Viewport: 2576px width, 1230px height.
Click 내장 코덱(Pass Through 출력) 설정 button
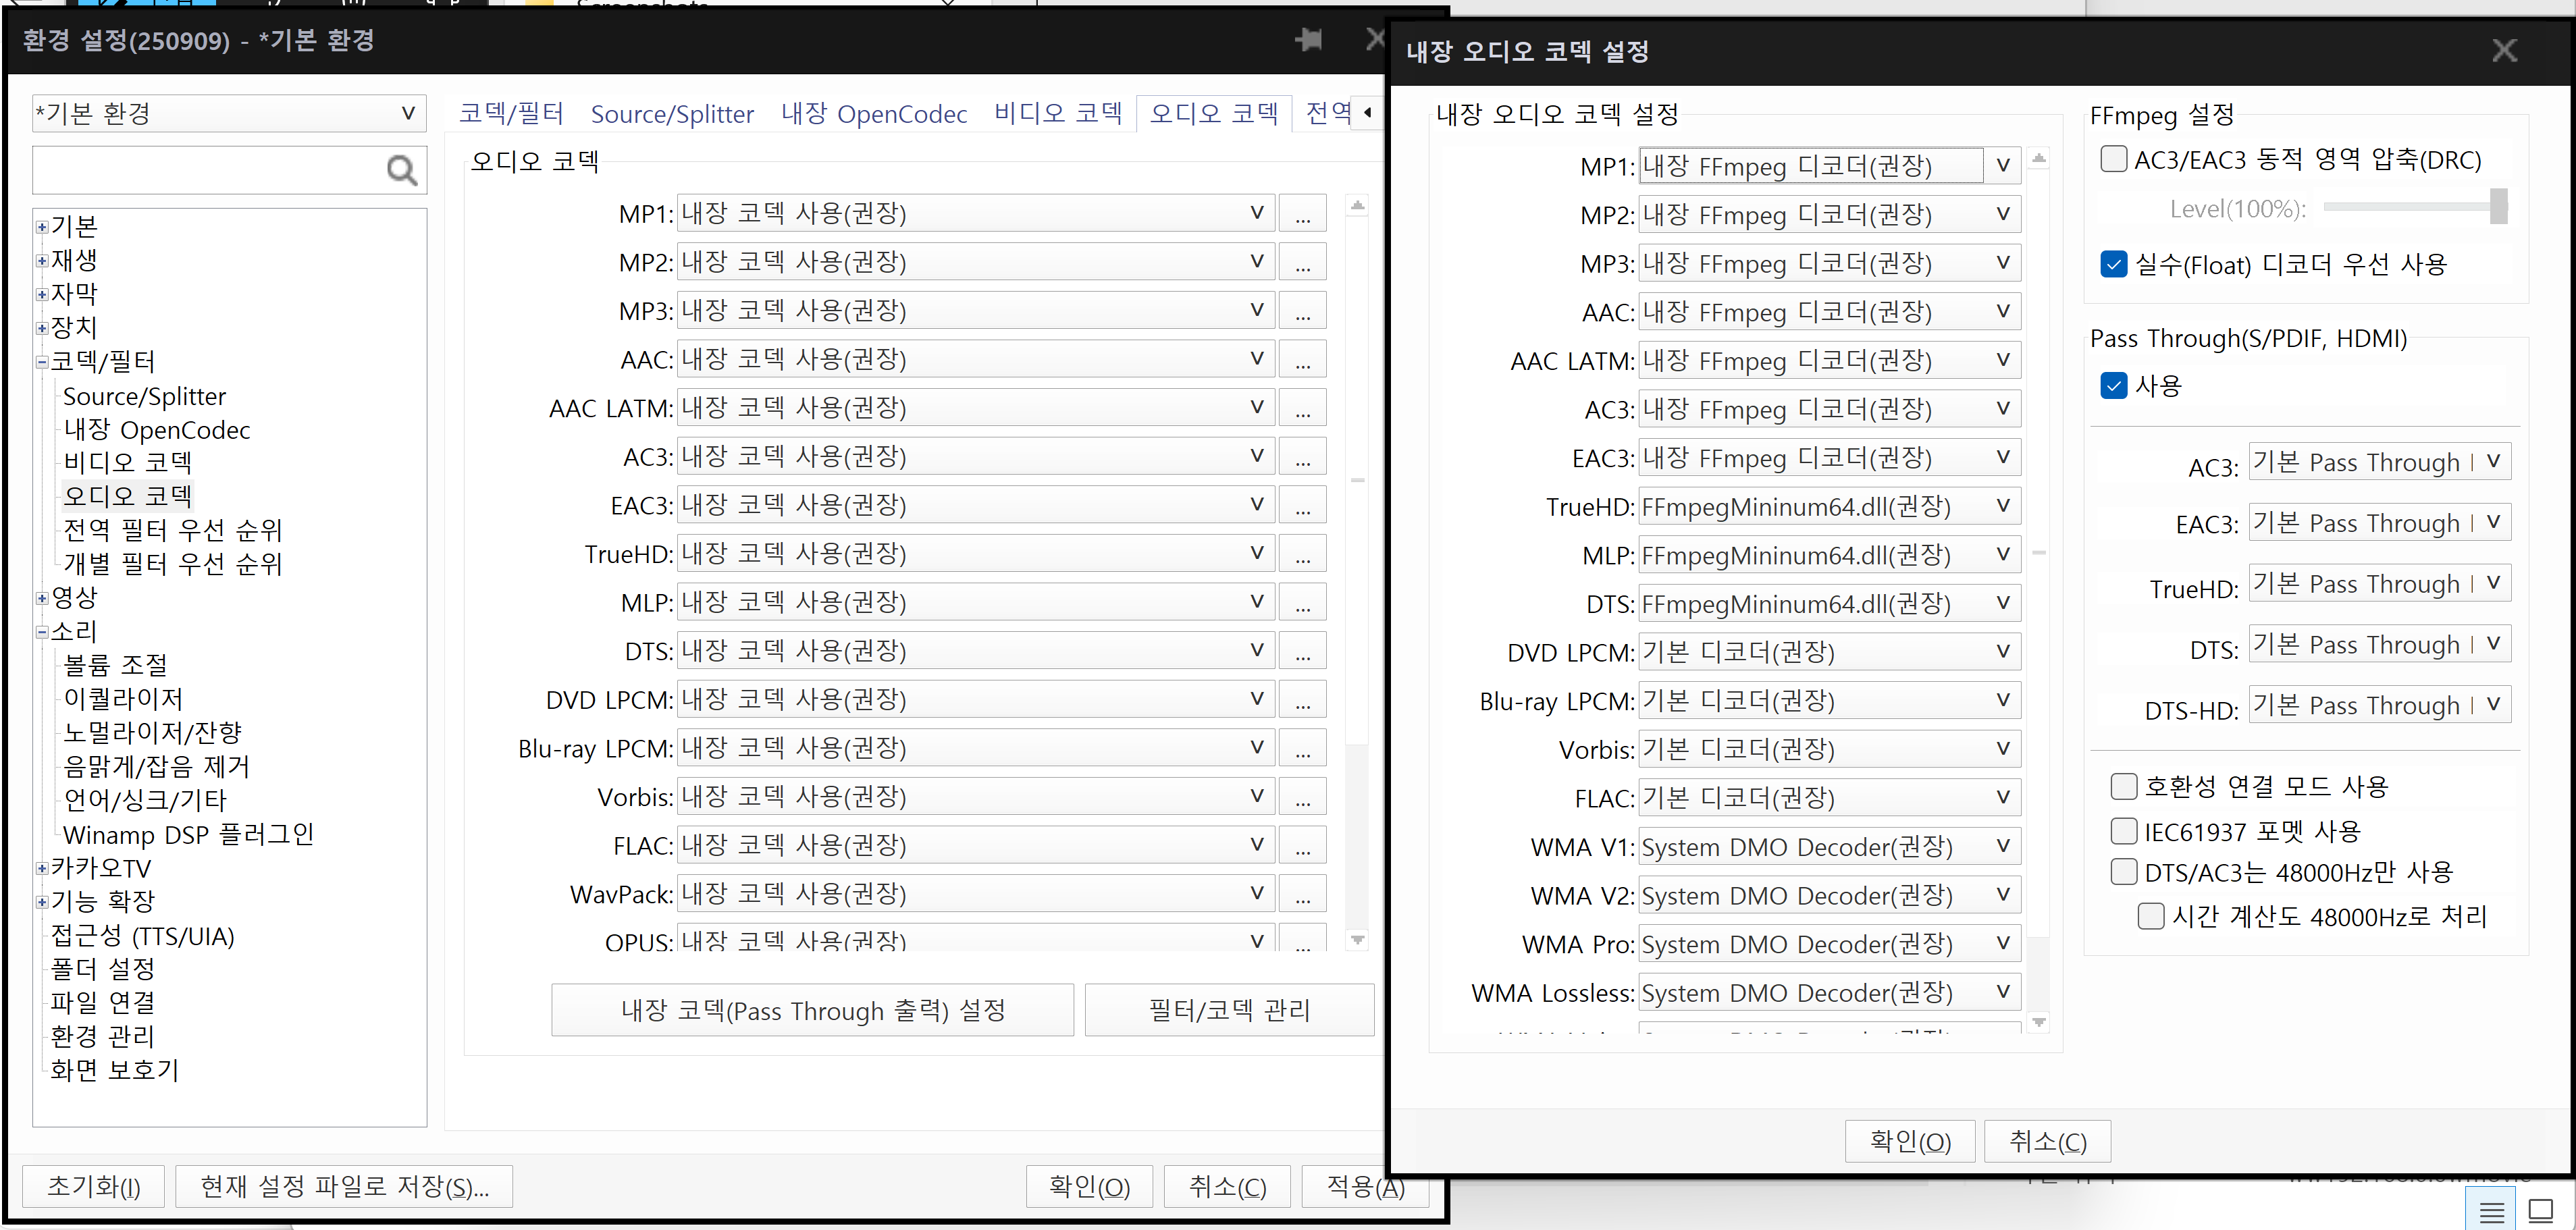click(x=813, y=1010)
